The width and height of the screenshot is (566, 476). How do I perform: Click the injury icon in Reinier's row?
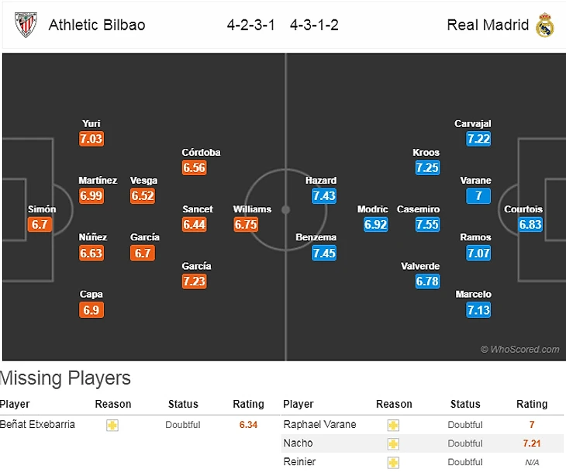(x=393, y=463)
